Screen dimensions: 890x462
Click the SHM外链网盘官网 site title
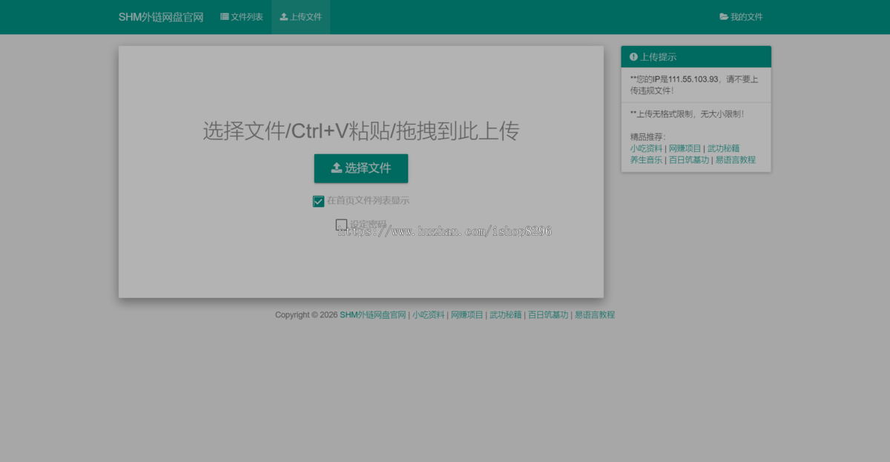[x=161, y=17]
